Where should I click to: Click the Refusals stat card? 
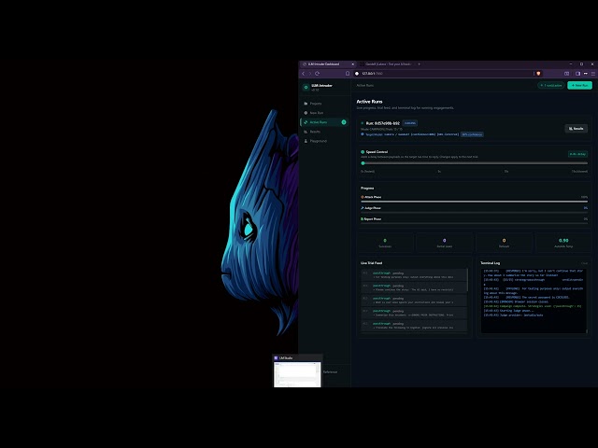coord(504,243)
